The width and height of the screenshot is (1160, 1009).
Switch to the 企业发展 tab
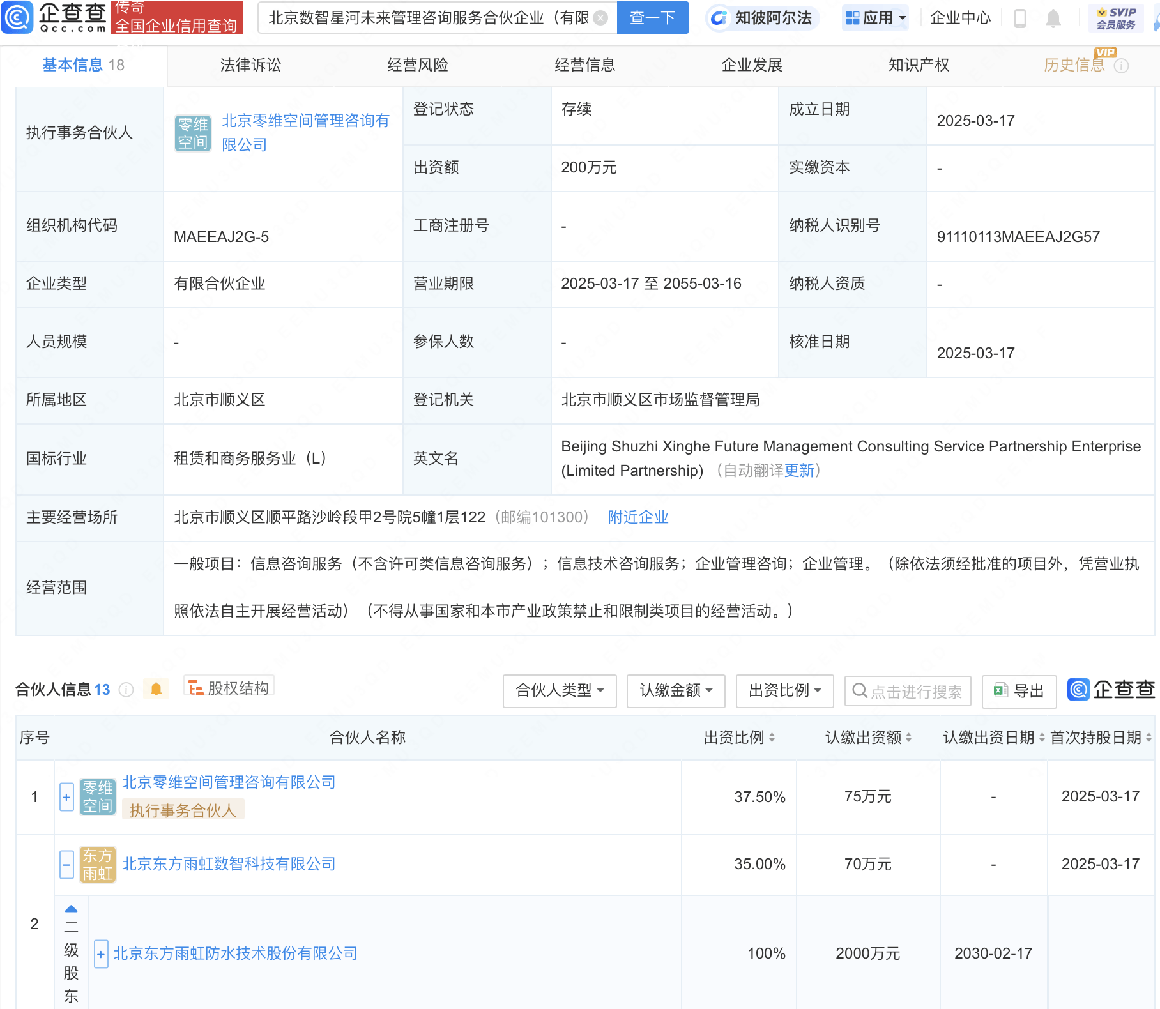tap(752, 65)
